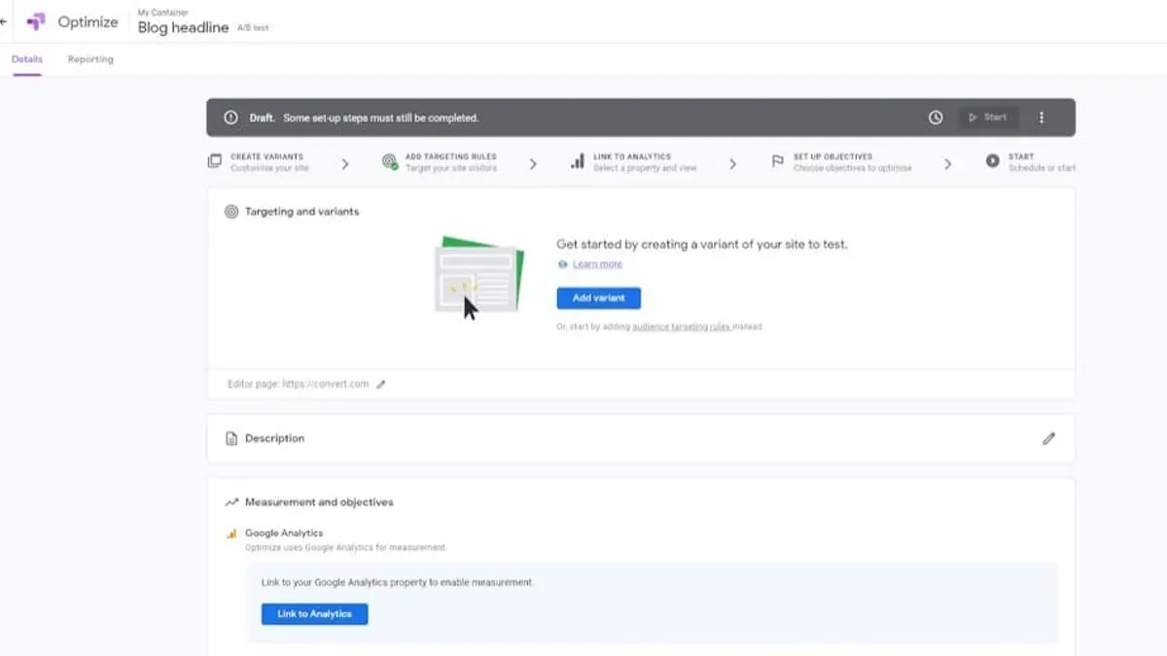This screenshot has height=656, width=1167.
Task: Click the Start button in Draft banner
Action: tap(988, 118)
